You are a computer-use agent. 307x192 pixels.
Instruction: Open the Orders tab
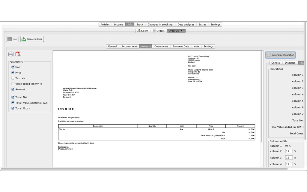pos(159,31)
